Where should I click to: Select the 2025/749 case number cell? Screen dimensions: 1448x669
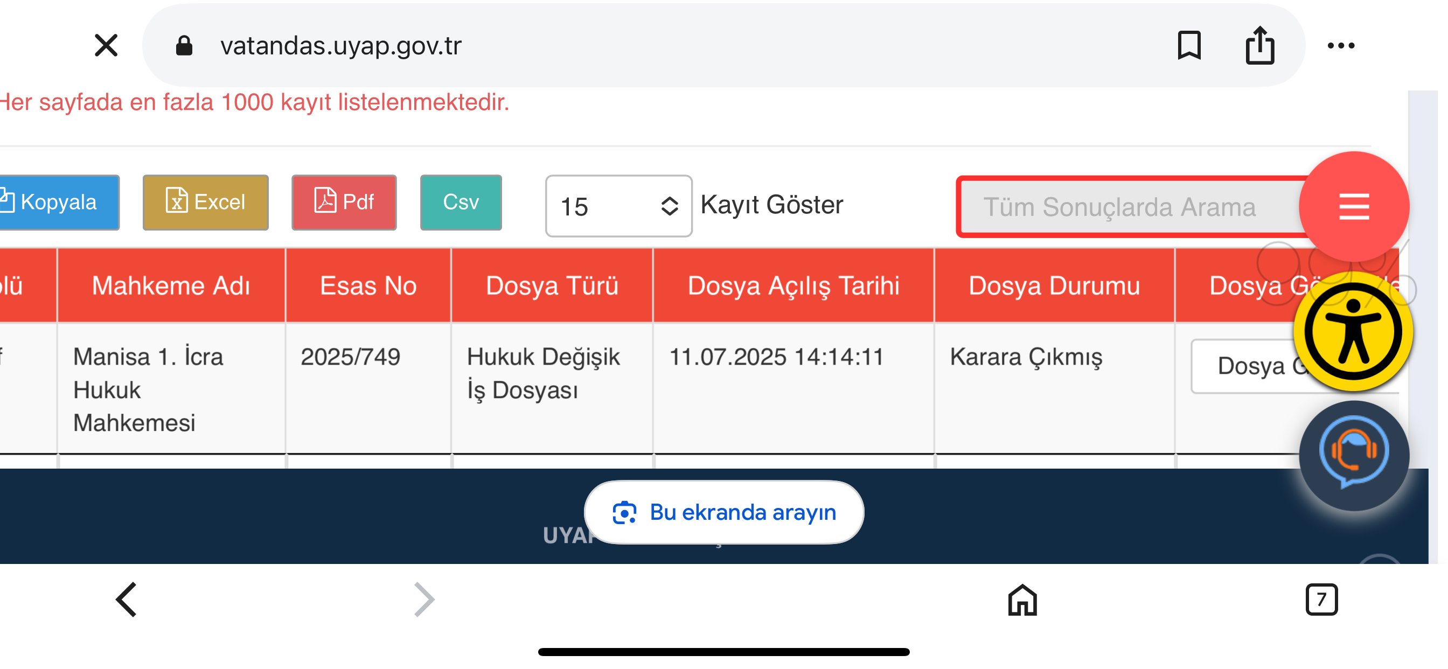coord(368,389)
